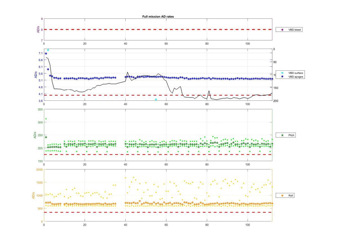The height and width of the screenshot is (249, 338).
Task: Click the dark blue apogee marker at 7.1
Action: [46, 53]
